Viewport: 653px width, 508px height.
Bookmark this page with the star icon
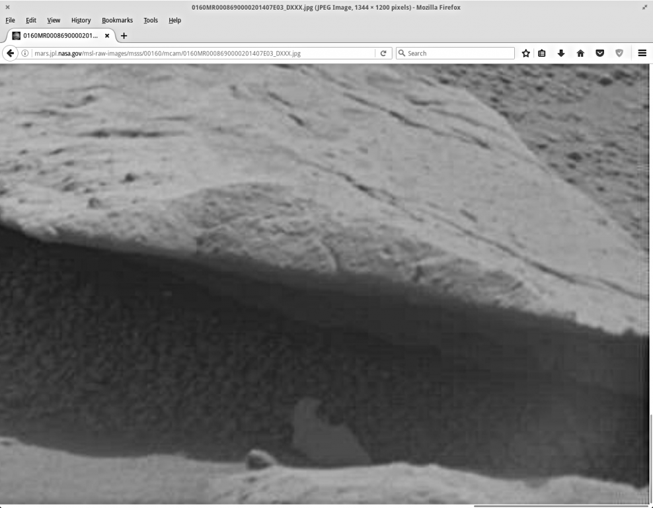coord(526,53)
